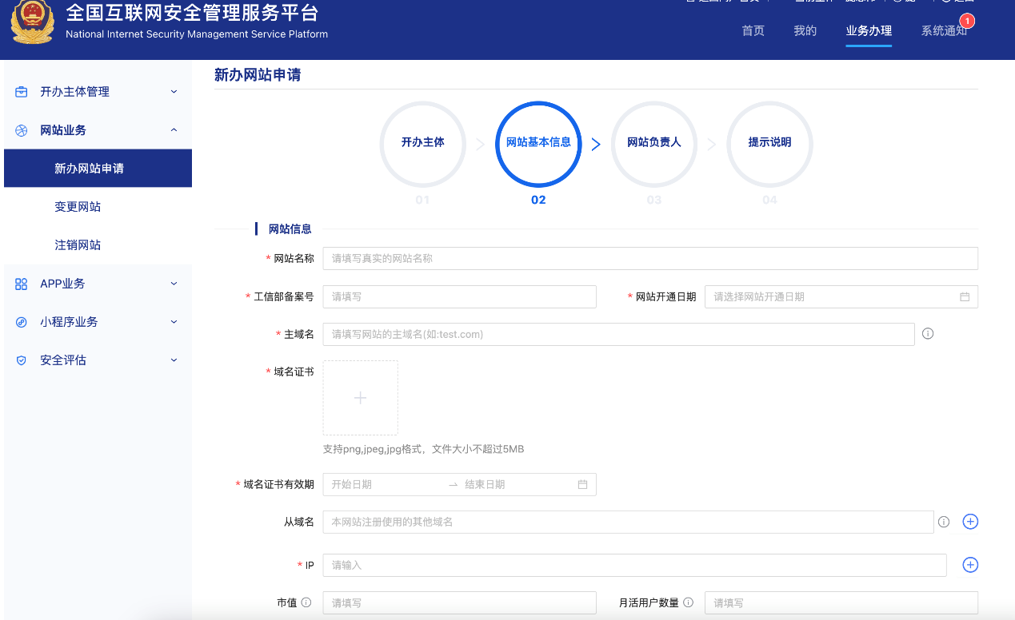The image size is (1015, 620).
Task: Click the calendar icon in 网站开通日期 field
Action: coord(965,296)
